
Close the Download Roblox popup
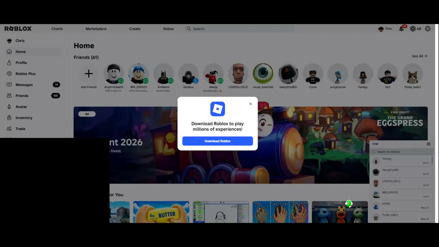coord(251,104)
